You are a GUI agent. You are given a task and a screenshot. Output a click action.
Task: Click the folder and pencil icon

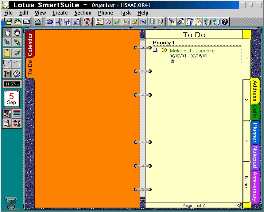[x=199, y=22]
